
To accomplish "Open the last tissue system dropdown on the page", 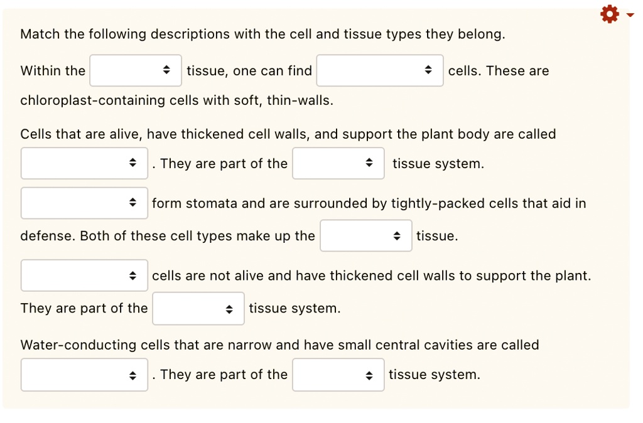I will 338,374.
